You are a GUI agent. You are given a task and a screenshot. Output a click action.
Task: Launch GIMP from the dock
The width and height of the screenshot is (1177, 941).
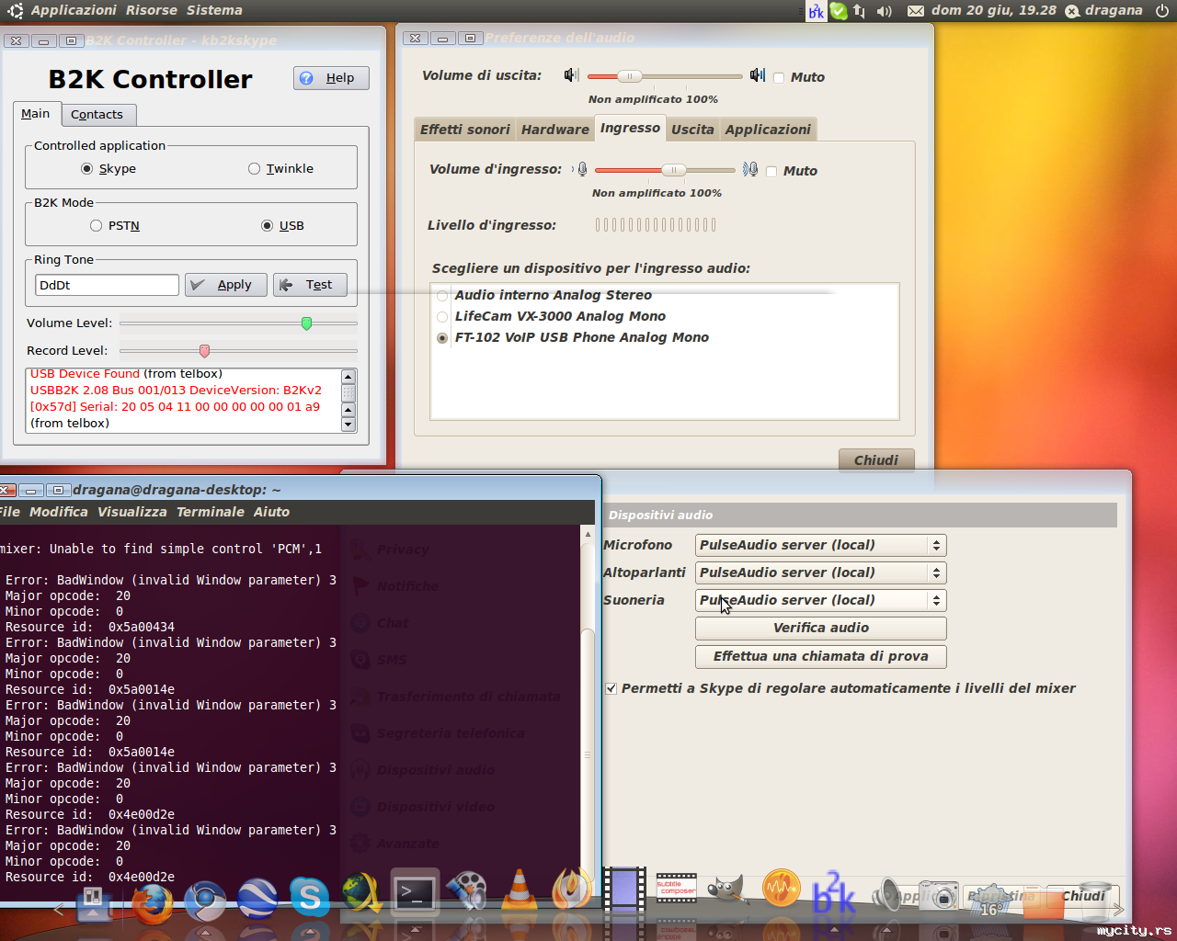click(x=728, y=889)
